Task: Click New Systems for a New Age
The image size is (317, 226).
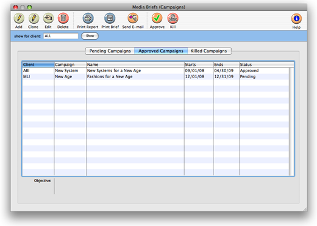Action: point(114,71)
